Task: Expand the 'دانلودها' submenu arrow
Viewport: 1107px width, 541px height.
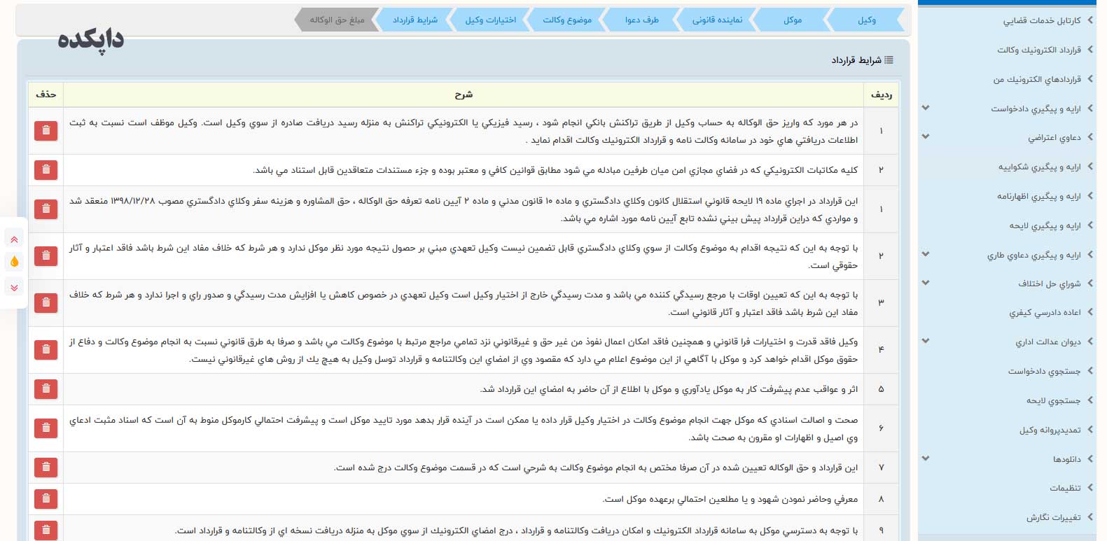Action: click(x=926, y=458)
